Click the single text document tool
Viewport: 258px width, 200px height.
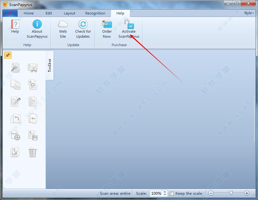tap(33, 101)
